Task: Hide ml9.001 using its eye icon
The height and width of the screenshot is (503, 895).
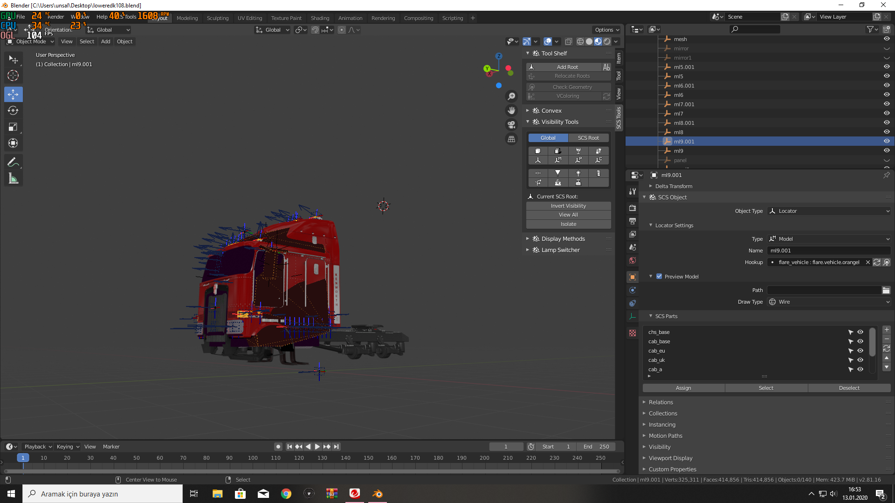Action: [x=887, y=142]
